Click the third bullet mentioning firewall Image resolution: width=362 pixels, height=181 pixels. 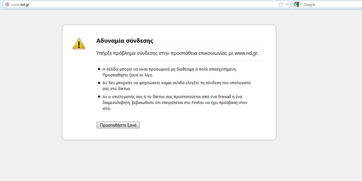pos(174,97)
